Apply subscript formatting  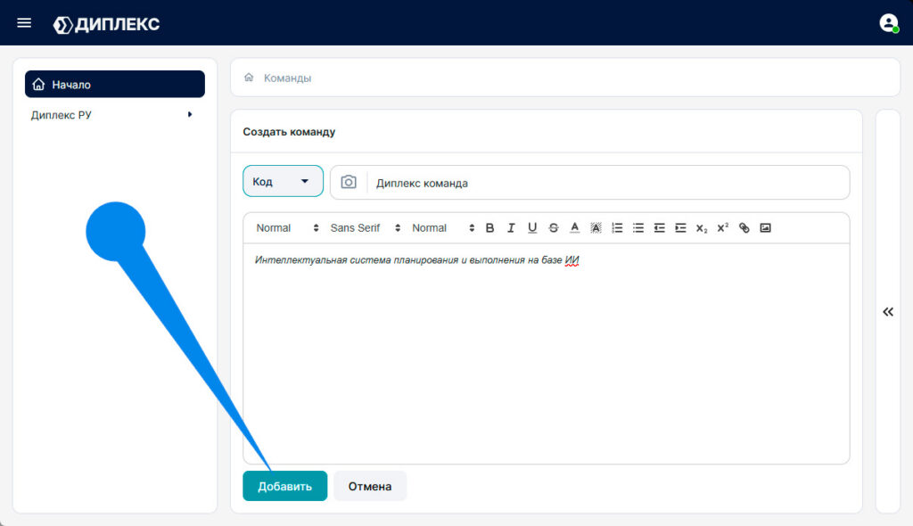702,228
